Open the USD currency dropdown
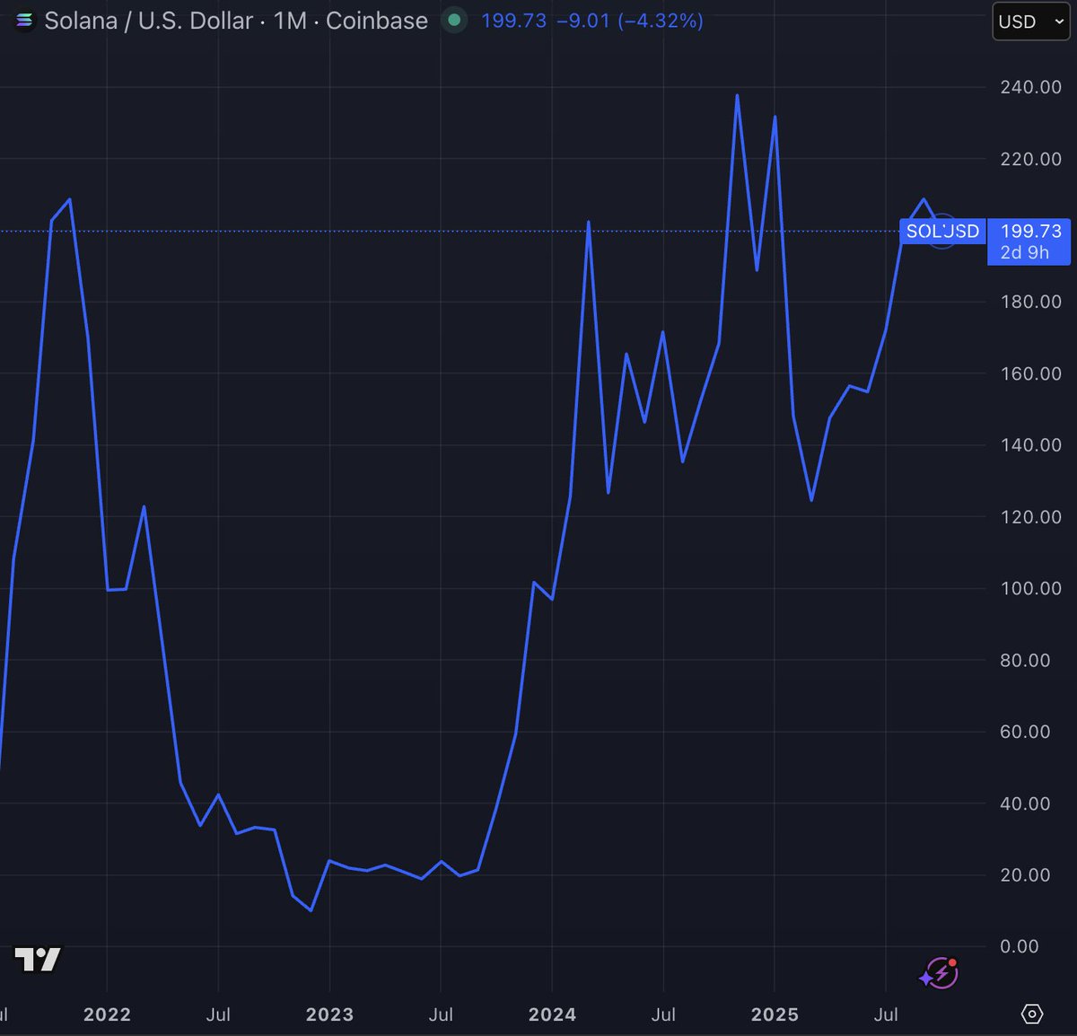 1031,22
